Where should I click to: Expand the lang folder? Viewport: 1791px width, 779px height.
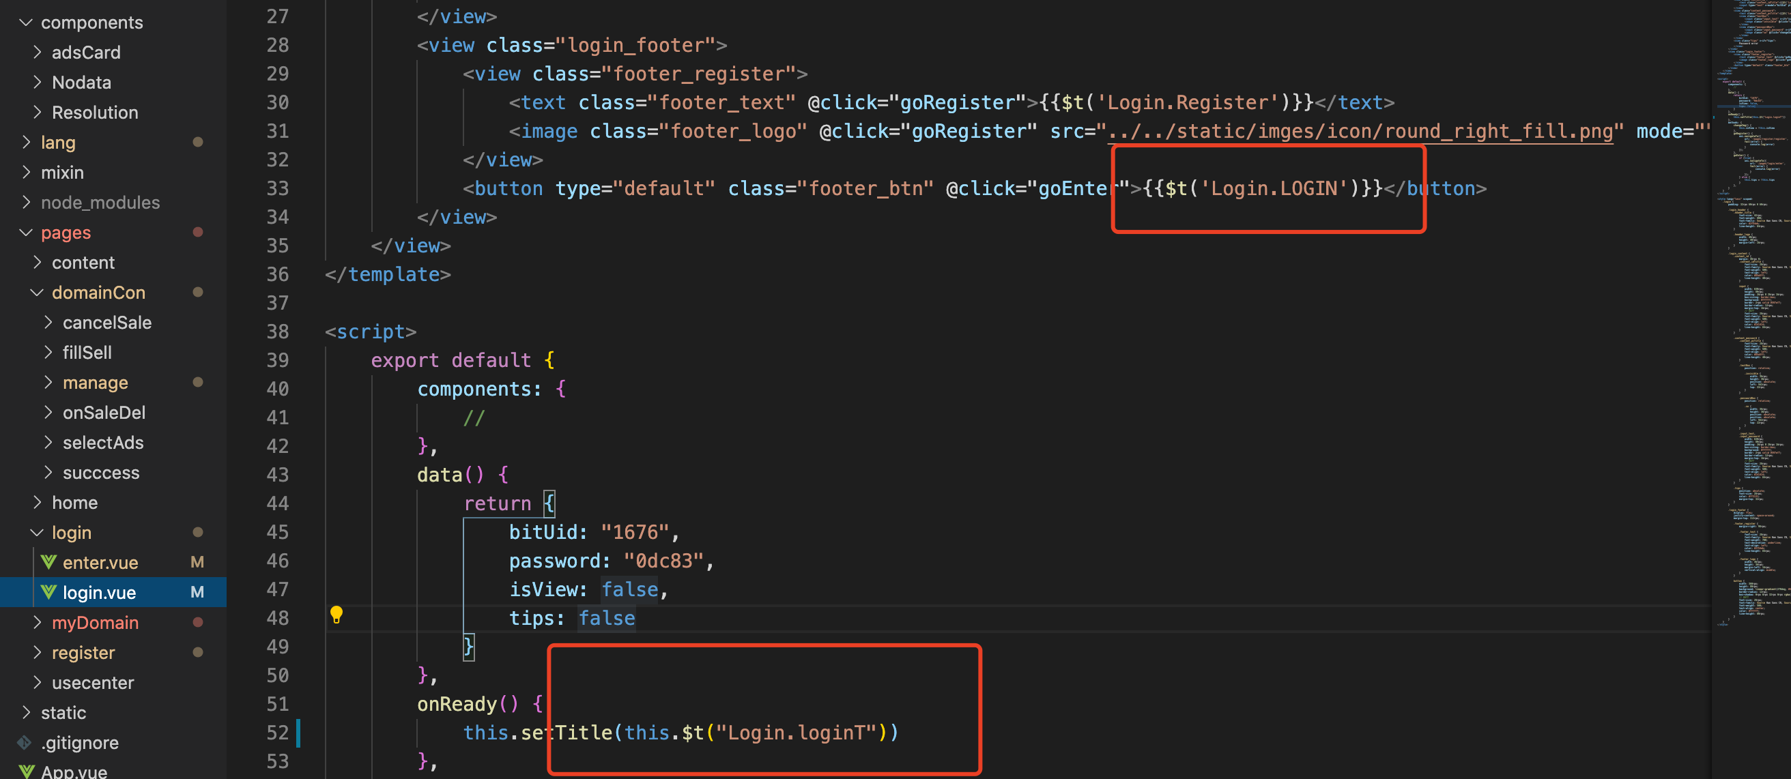point(27,142)
